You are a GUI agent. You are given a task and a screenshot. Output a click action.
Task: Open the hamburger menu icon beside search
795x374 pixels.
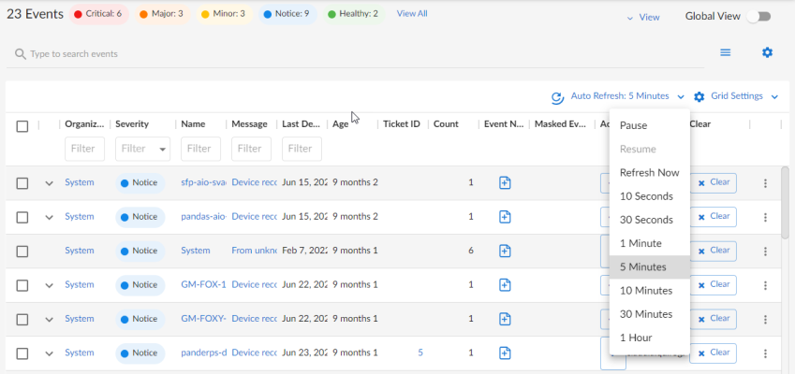pyautogui.click(x=725, y=52)
